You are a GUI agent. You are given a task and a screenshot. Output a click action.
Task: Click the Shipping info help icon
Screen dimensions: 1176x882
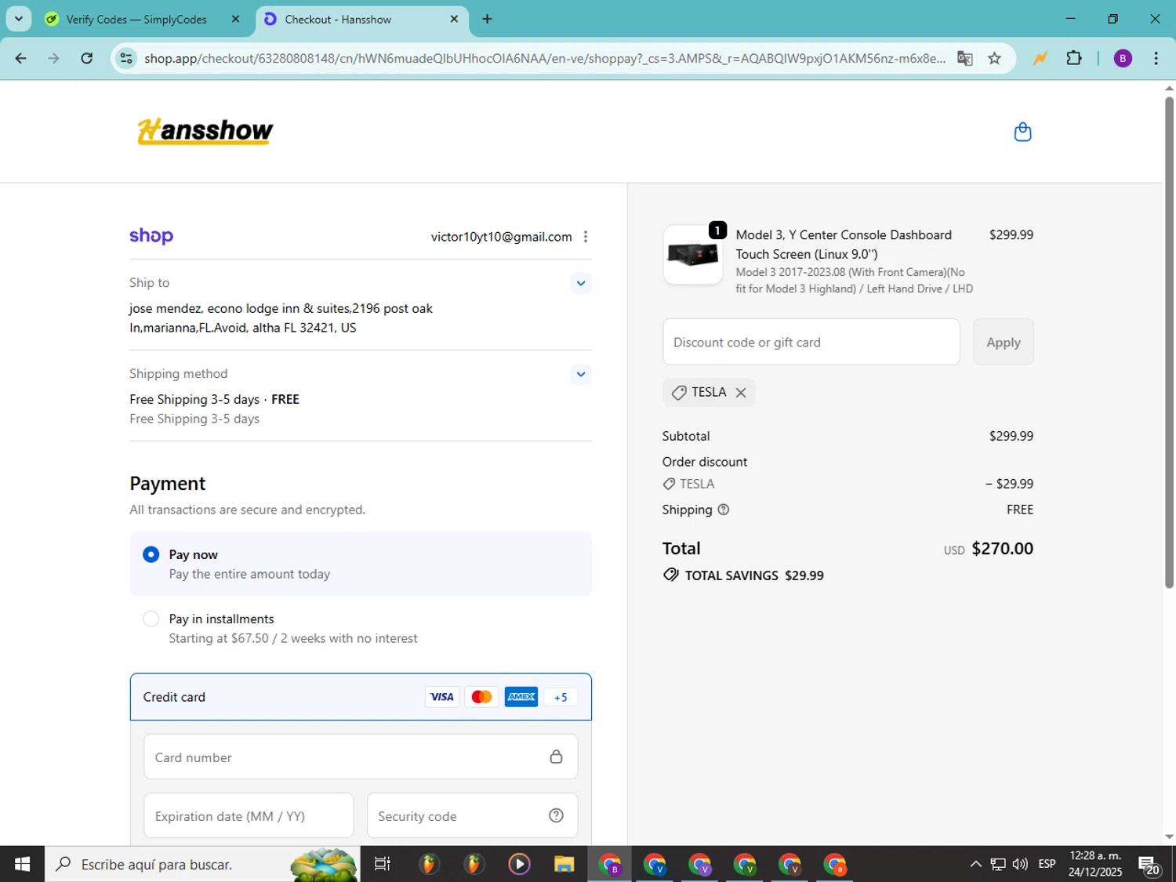(x=724, y=510)
